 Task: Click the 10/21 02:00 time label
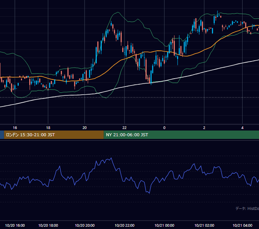[x=204, y=225]
